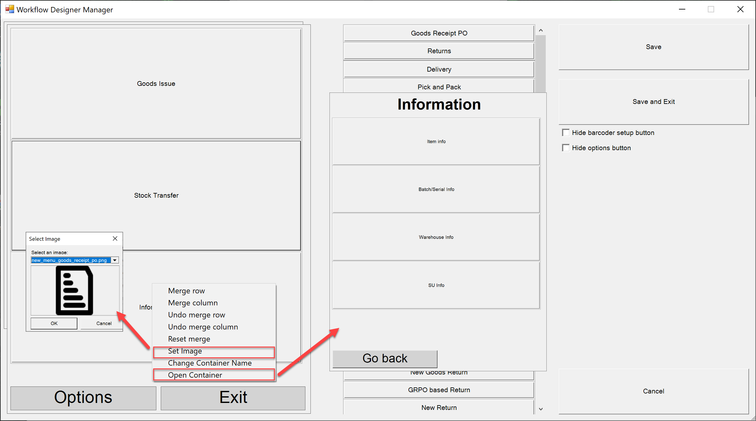Click the Go back button
The width and height of the screenshot is (756, 421).
point(385,359)
